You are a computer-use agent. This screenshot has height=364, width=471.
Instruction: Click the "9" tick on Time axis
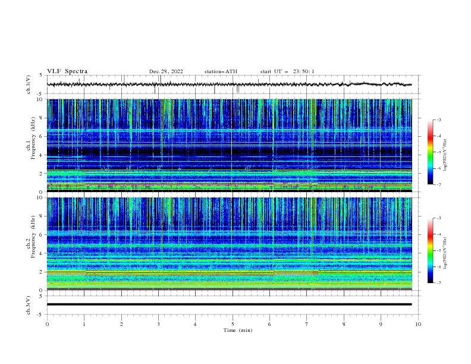381,324
